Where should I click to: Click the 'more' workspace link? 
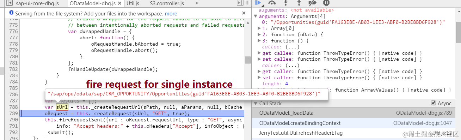pos(171,14)
